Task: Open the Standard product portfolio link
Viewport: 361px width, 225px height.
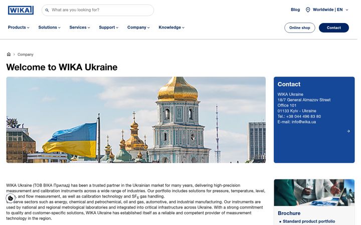Action: tap(309, 221)
